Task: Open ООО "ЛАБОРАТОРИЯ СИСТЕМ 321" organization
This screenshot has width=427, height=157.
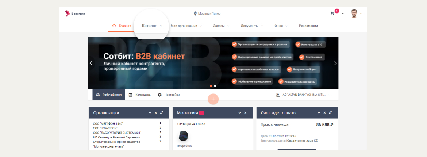Action: click(117, 133)
